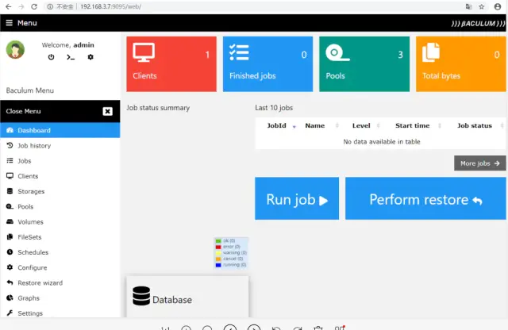The image size is (508, 330).
Task: Click 'No data available in table' text
Action: tap(382, 142)
